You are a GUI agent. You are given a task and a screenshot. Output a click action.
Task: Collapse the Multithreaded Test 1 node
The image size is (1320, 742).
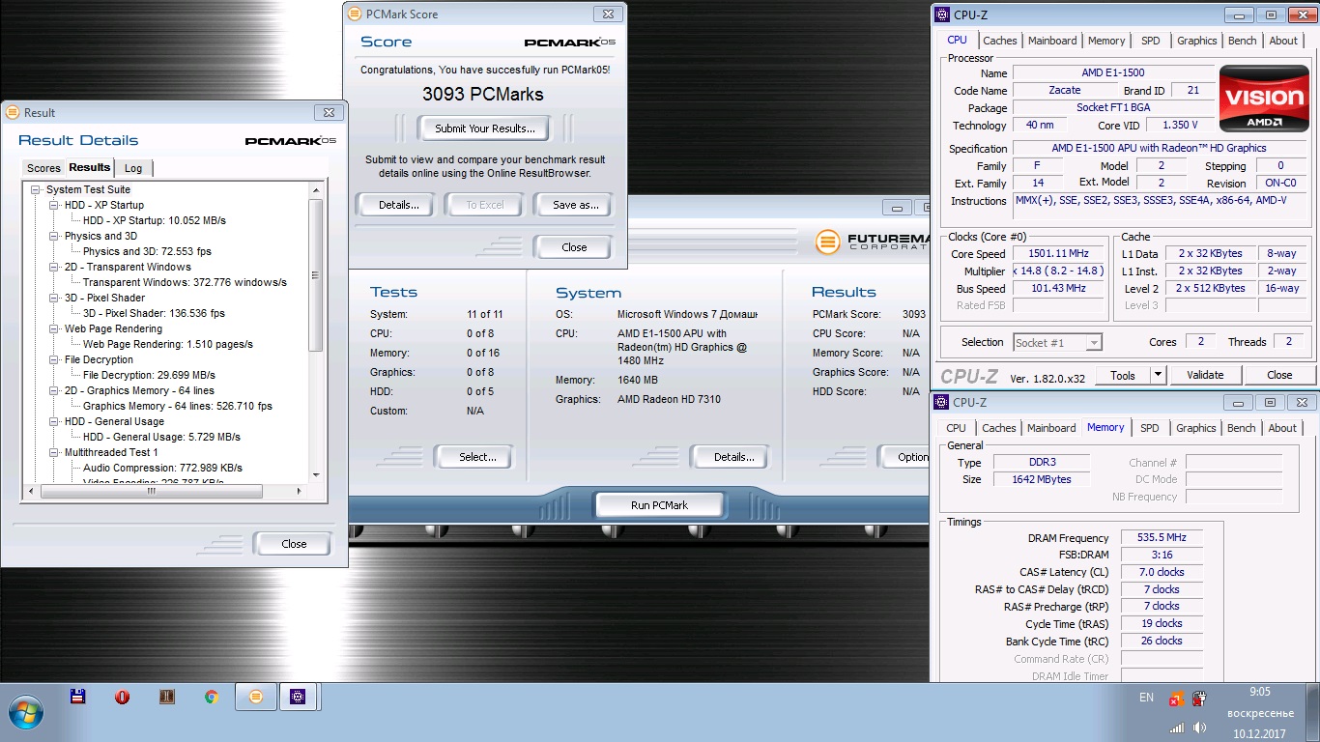[x=54, y=452]
